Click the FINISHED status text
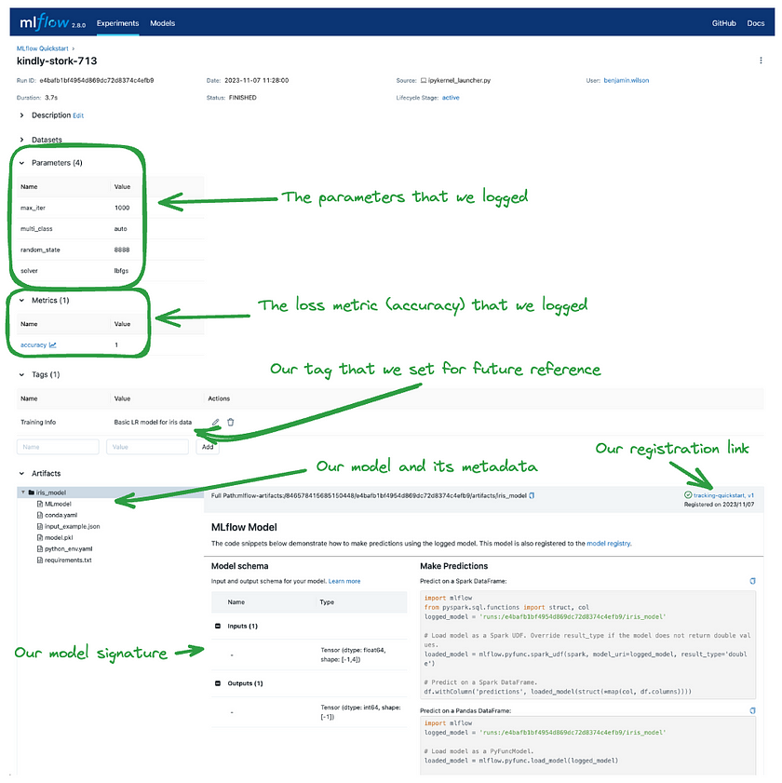The image size is (782, 783). click(x=242, y=98)
